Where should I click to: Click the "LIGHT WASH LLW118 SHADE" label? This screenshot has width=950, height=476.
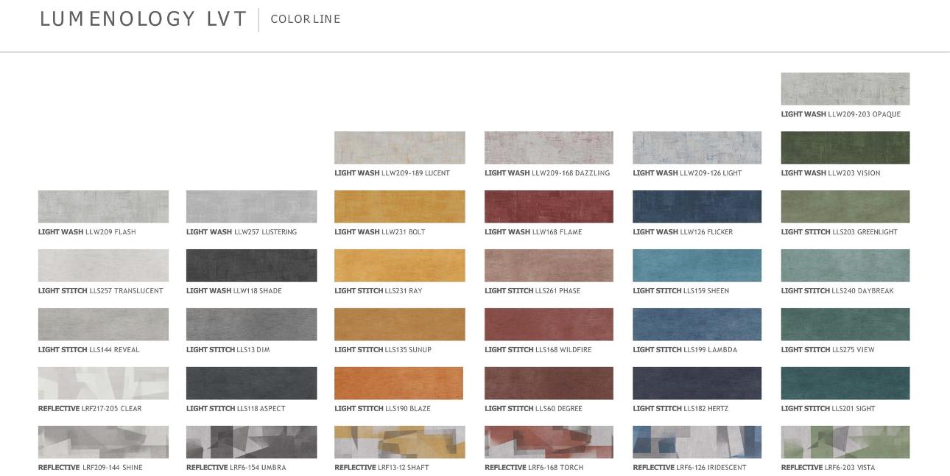click(234, 291)
